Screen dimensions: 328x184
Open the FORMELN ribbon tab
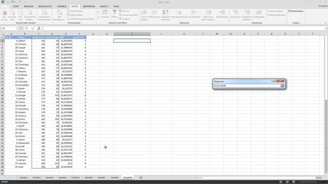click(61, 6)
